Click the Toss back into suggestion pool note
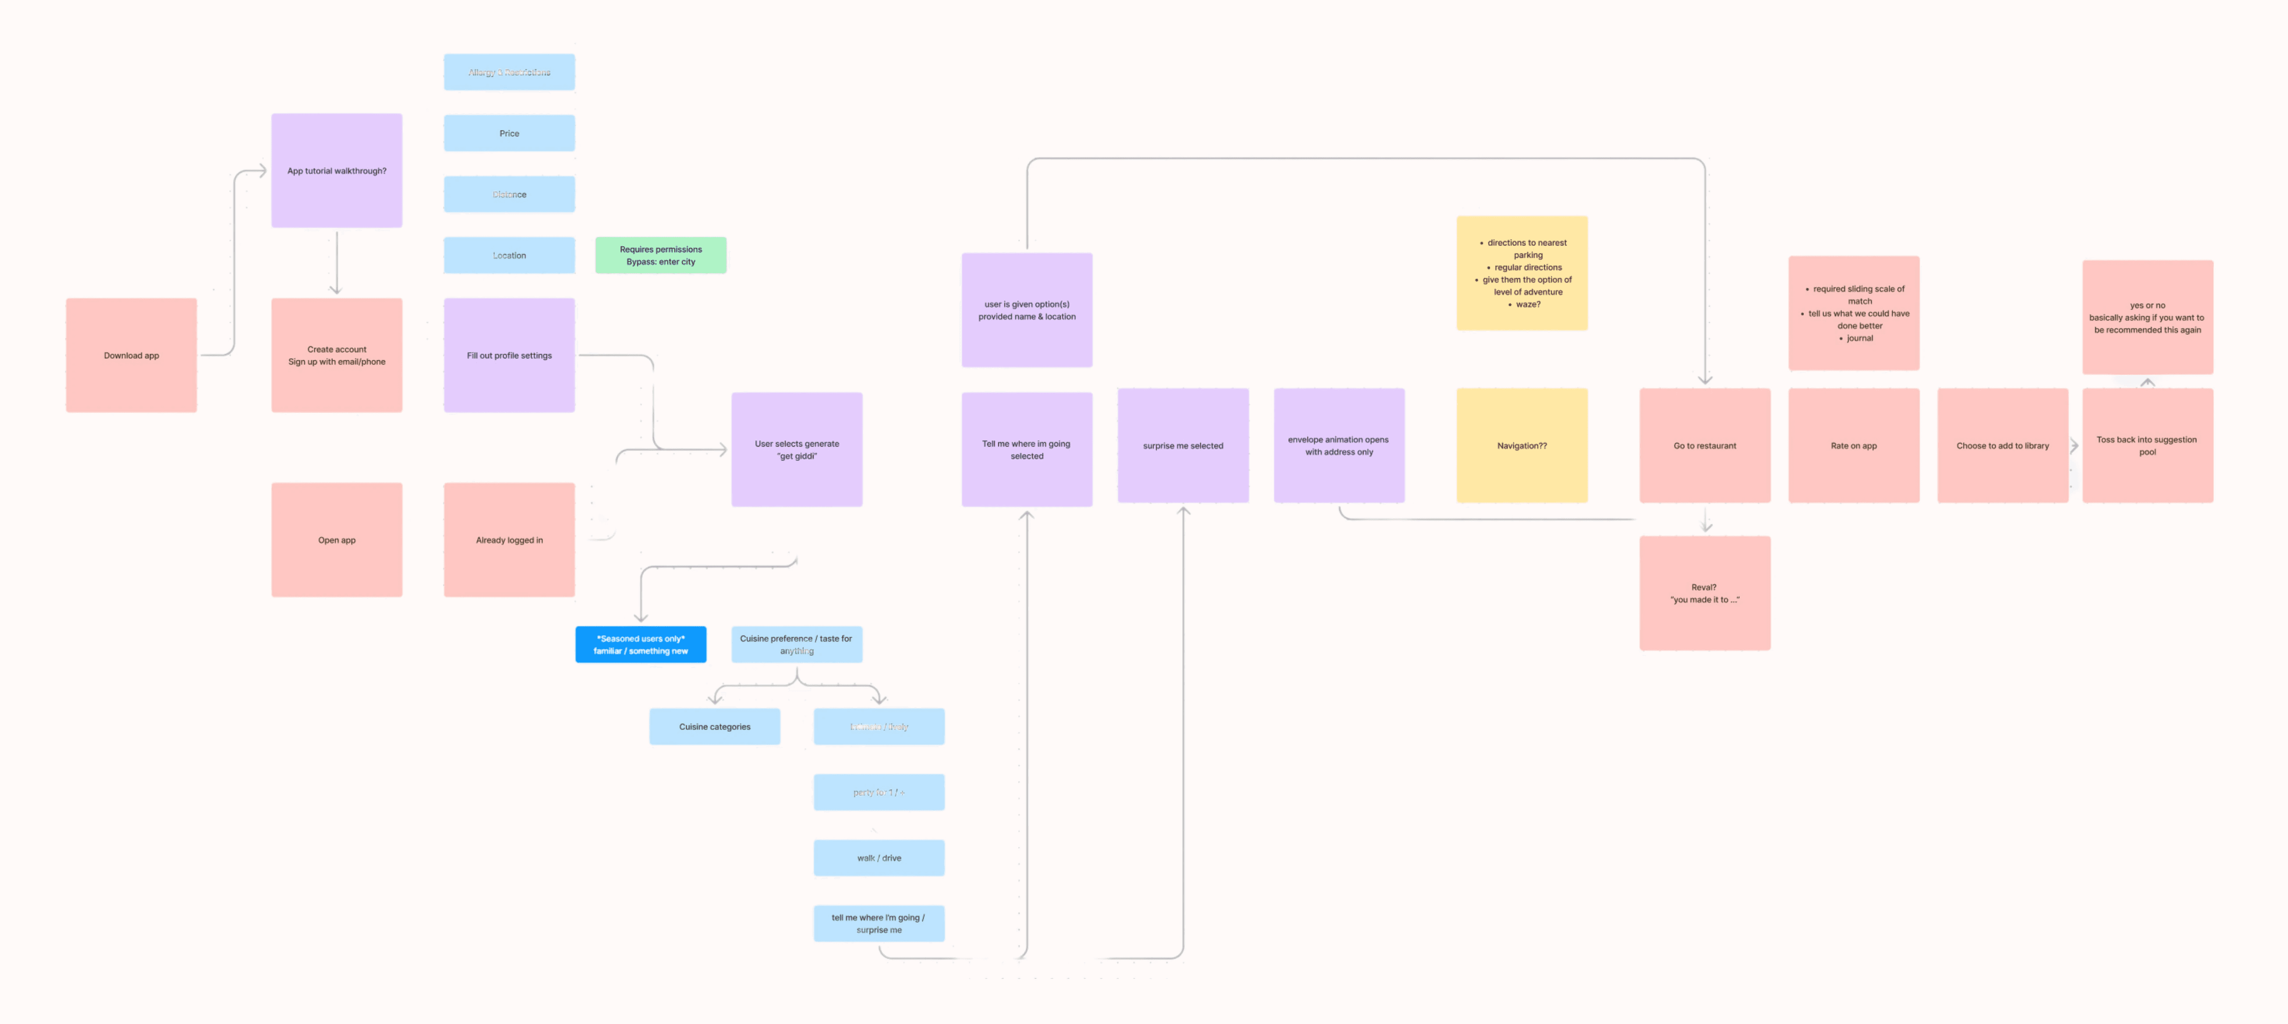Image resolution: width=2288 pixels, height=1024 pixels. point(2147,446)
